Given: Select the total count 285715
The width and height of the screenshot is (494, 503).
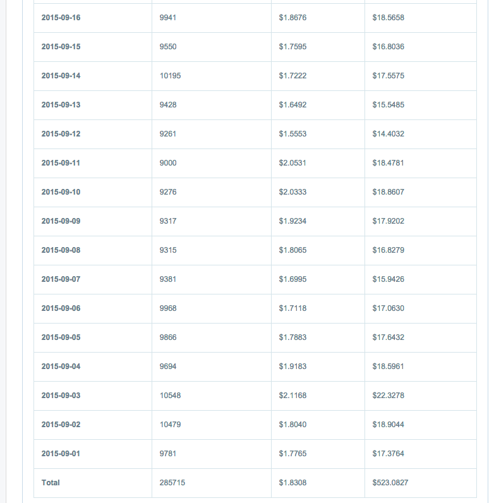Looking at the screenshot, I should (x=172, y=483).
